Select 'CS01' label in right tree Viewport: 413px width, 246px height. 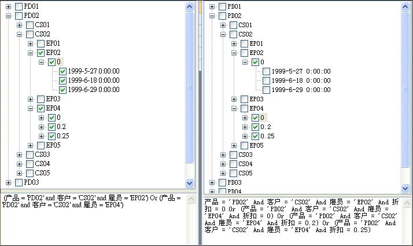click(245, 25)
